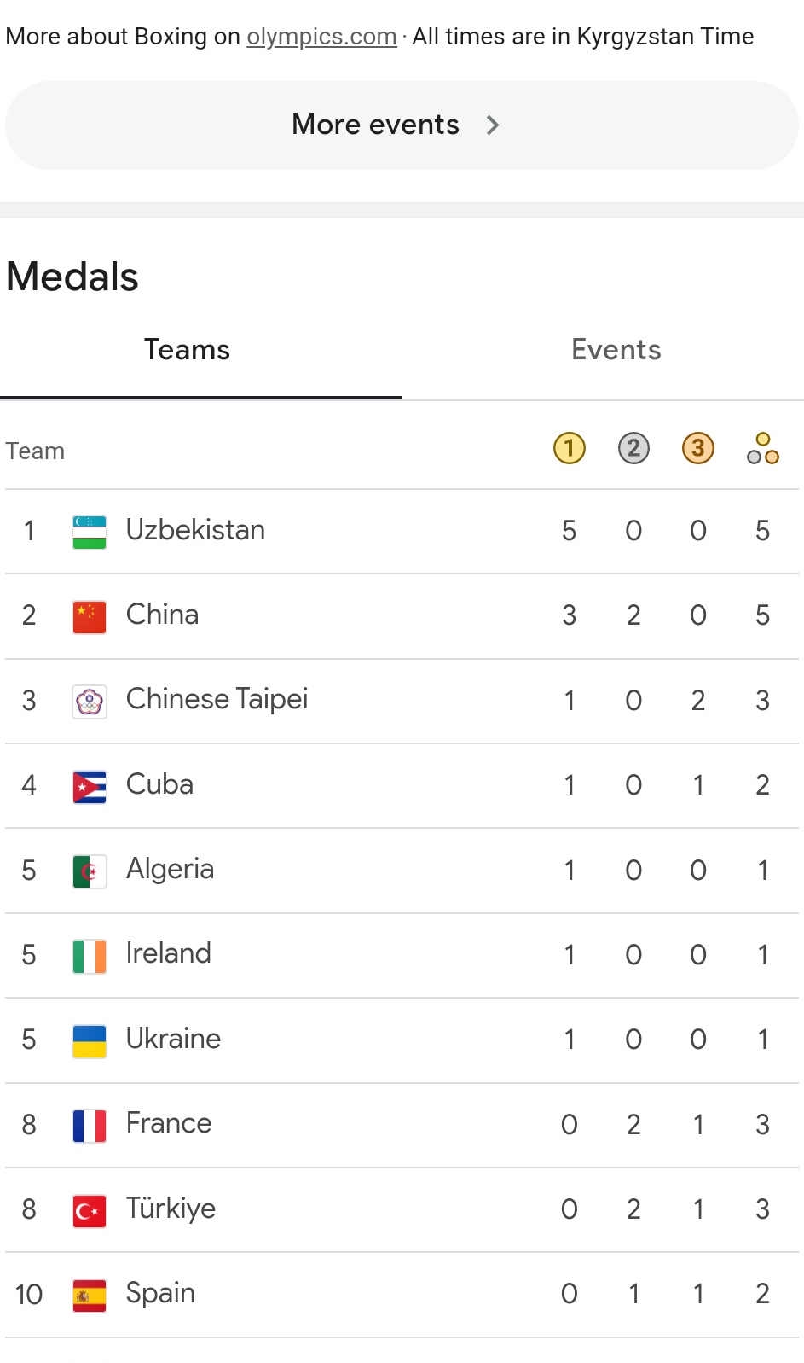Select the Teams tab
This screenshot has height=1363, width=804.
[x=187, y=350]
